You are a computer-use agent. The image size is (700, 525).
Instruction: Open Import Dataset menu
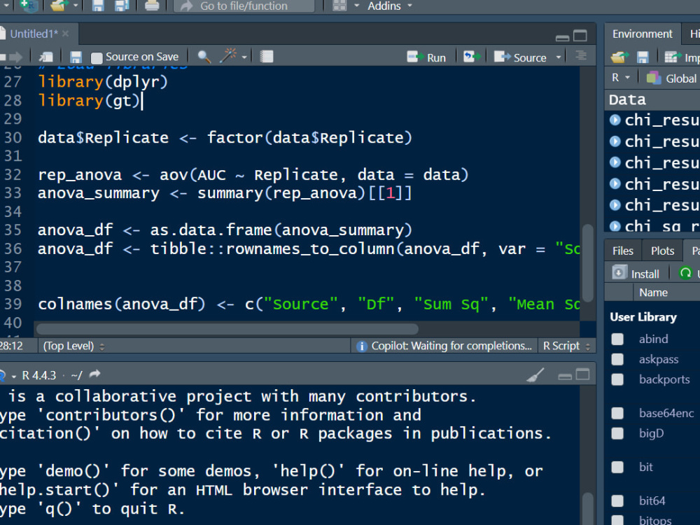[681, 57]
